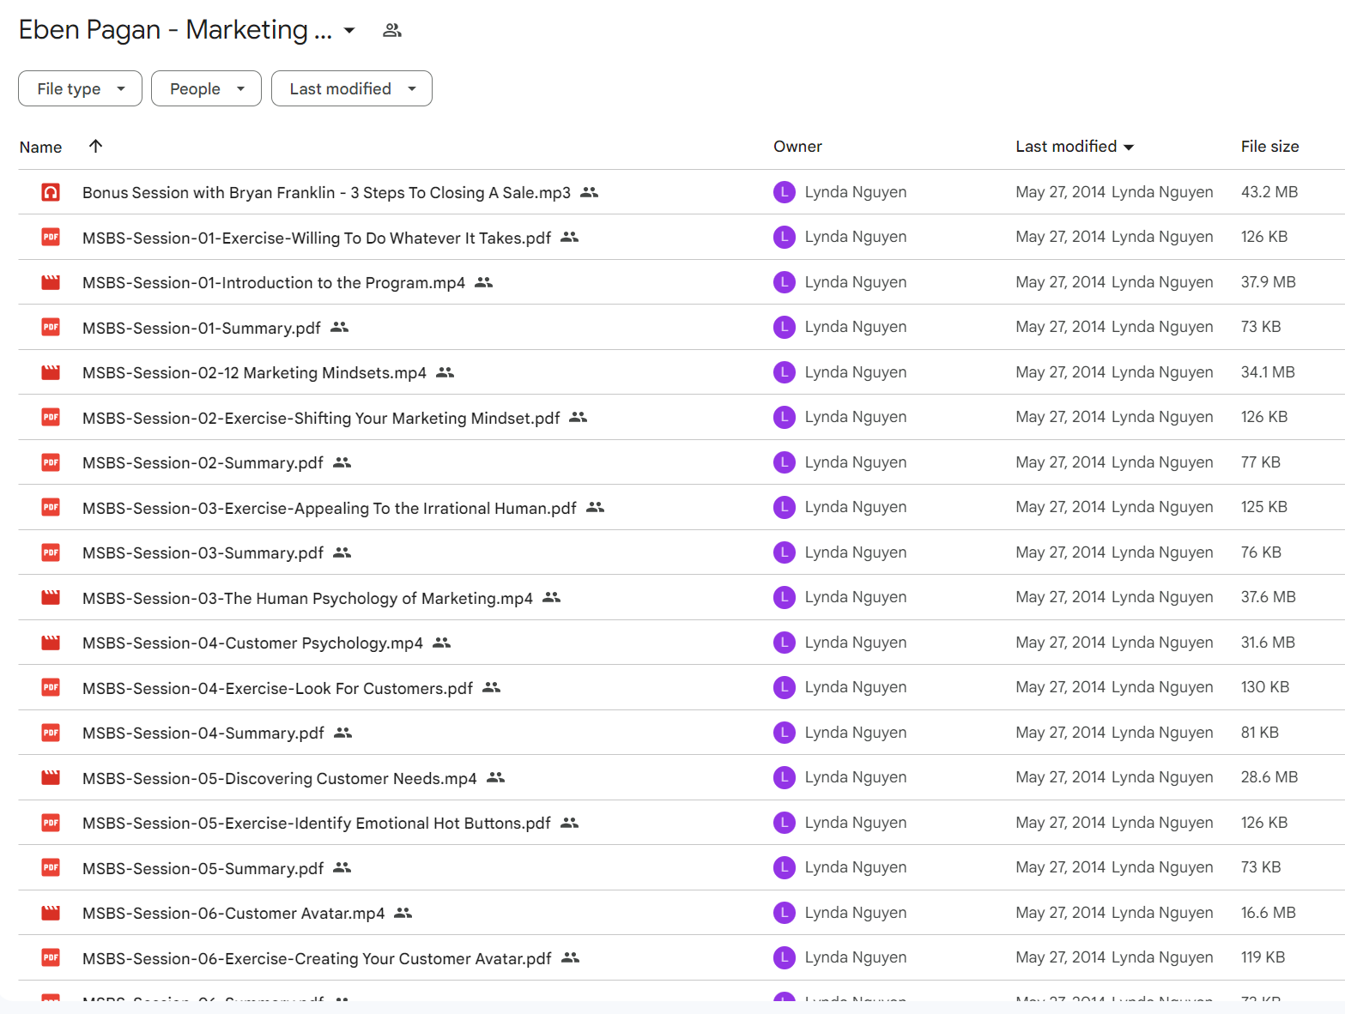The image size is (1345, 1014).
Task: Click the 37.9 MB file size value
Action: coord(1269,282)
